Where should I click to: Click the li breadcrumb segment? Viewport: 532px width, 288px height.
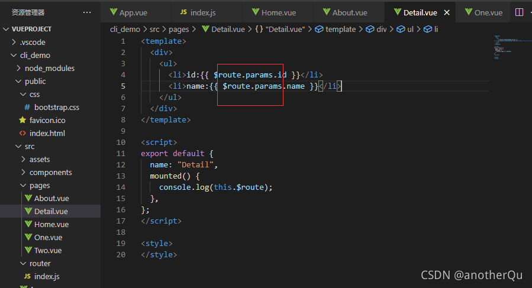431,30
